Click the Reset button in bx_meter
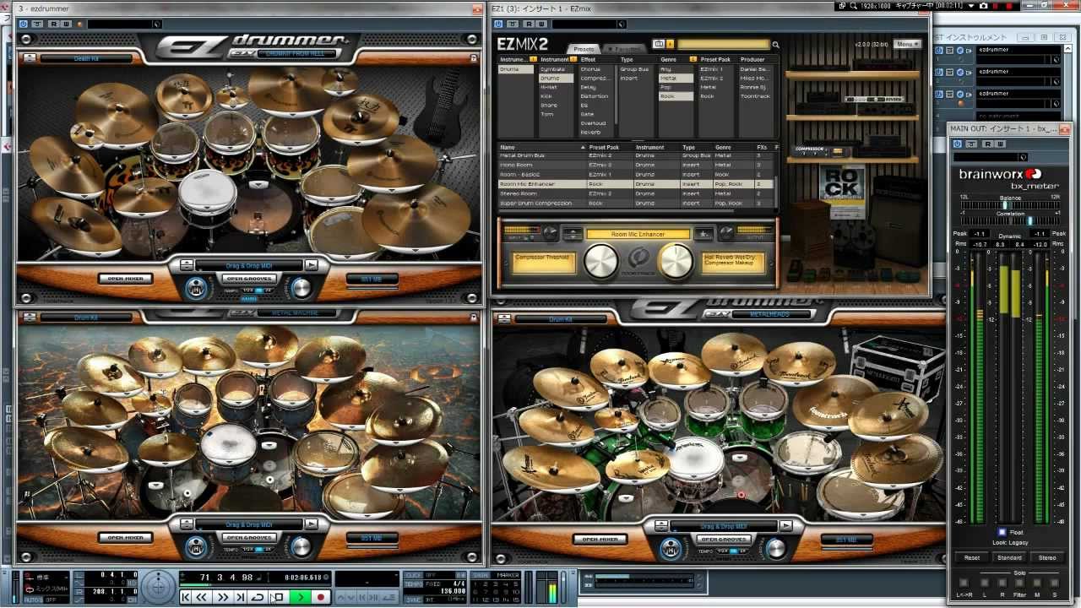Image resolution: width=1081 pixels, height=608 pixels. click(x=972, y=557)
